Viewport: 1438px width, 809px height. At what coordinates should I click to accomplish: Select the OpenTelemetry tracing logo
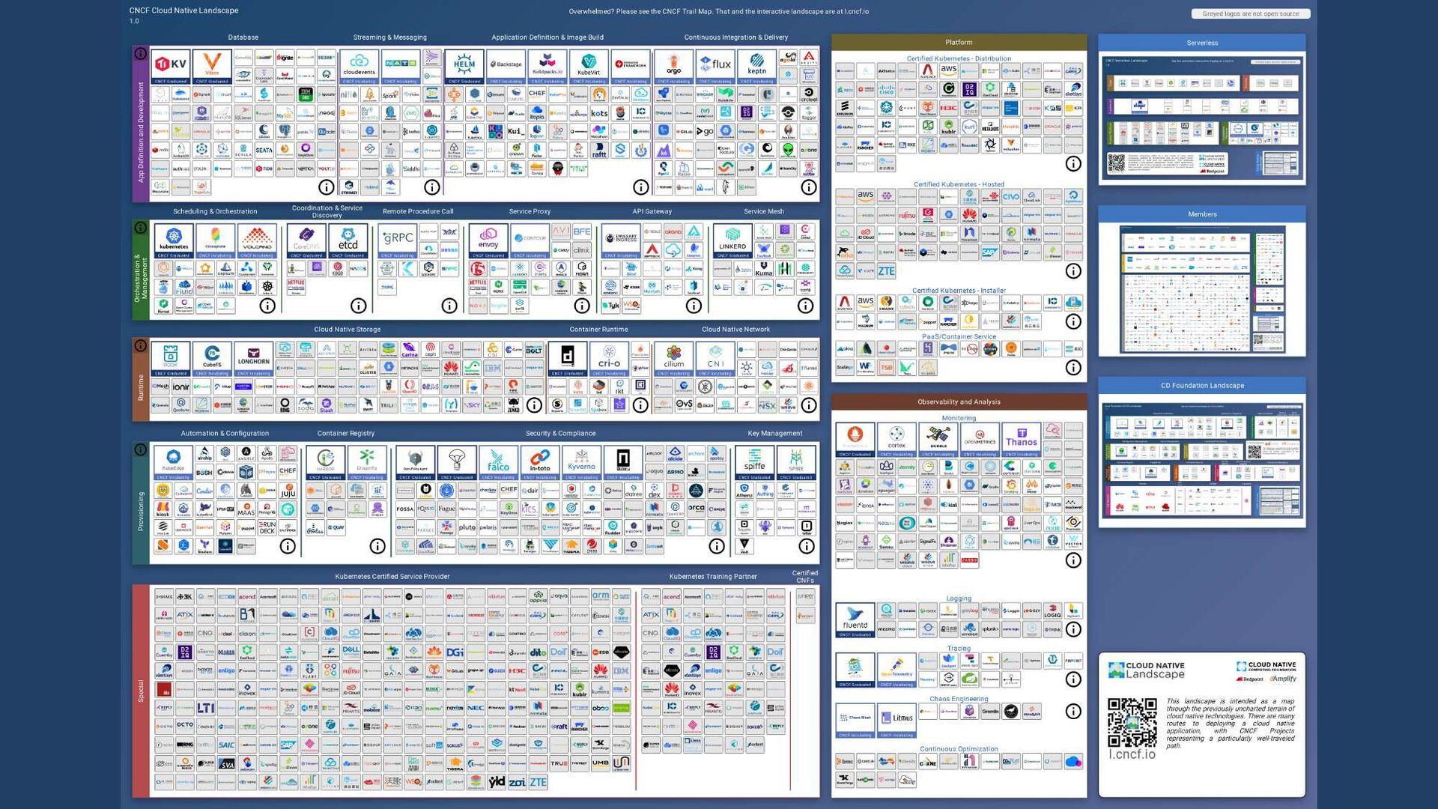point(897,670)
